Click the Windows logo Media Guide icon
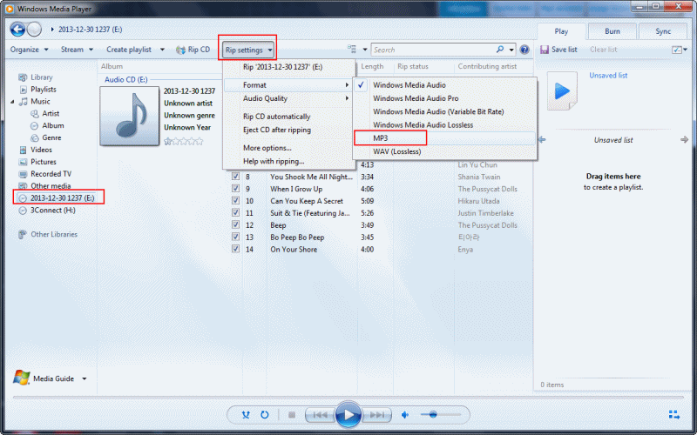Image resolution: width=697 pixels, height=435 pixels. (21, 378)
